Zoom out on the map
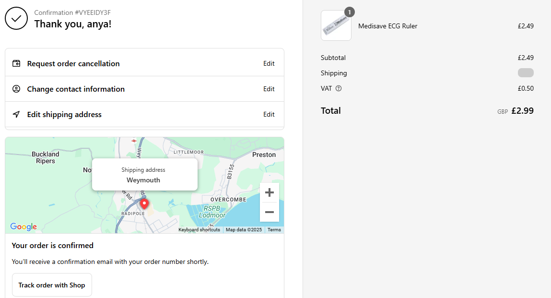This screenshot has height=298, width=551. (270, 212)
